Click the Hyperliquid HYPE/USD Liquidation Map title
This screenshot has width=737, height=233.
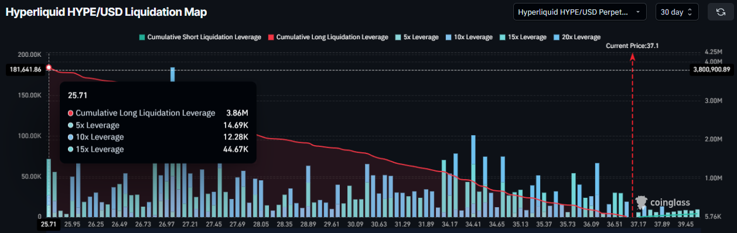click(106, 12)
